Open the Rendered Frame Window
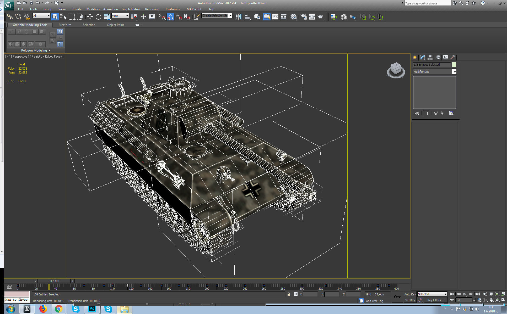Viewport: 507px width, 314px height. [x=312, y=17]
